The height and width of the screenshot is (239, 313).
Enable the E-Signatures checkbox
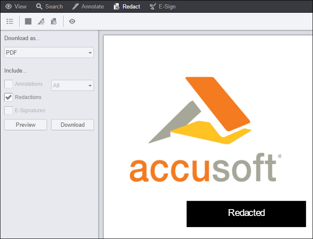(x=9, y=110)
